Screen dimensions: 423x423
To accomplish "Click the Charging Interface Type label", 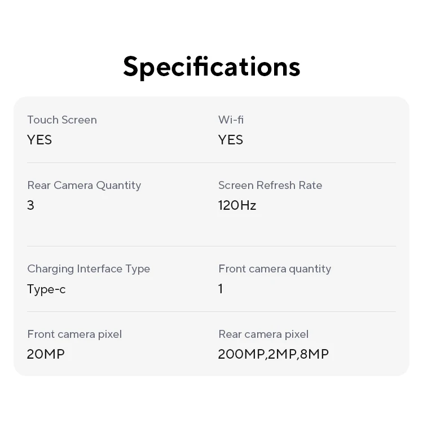I will click(x=89, y=268).
